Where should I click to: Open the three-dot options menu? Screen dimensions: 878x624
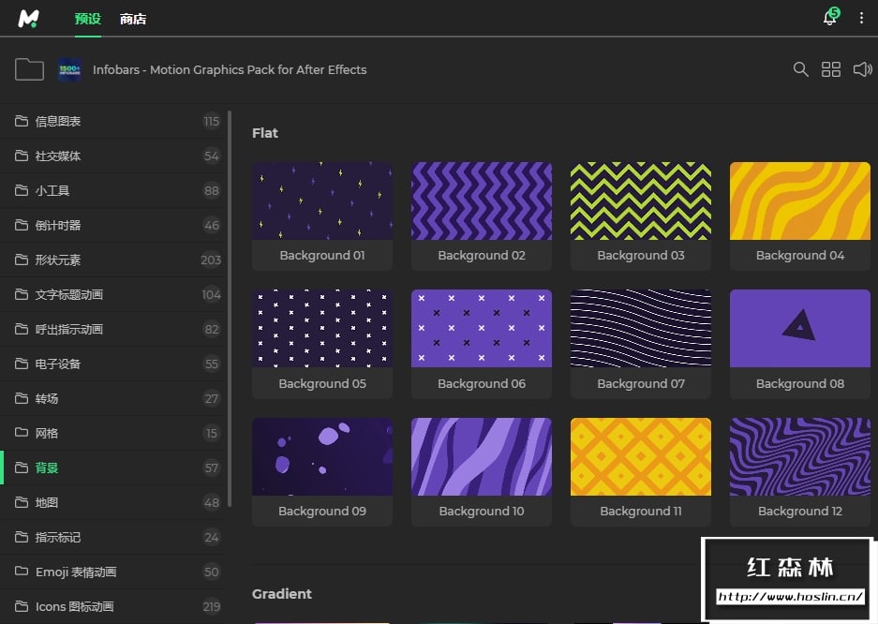pyautogui.click(x=861, y=19)
